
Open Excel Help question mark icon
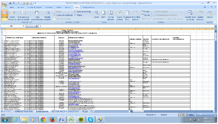coord(205,7)
